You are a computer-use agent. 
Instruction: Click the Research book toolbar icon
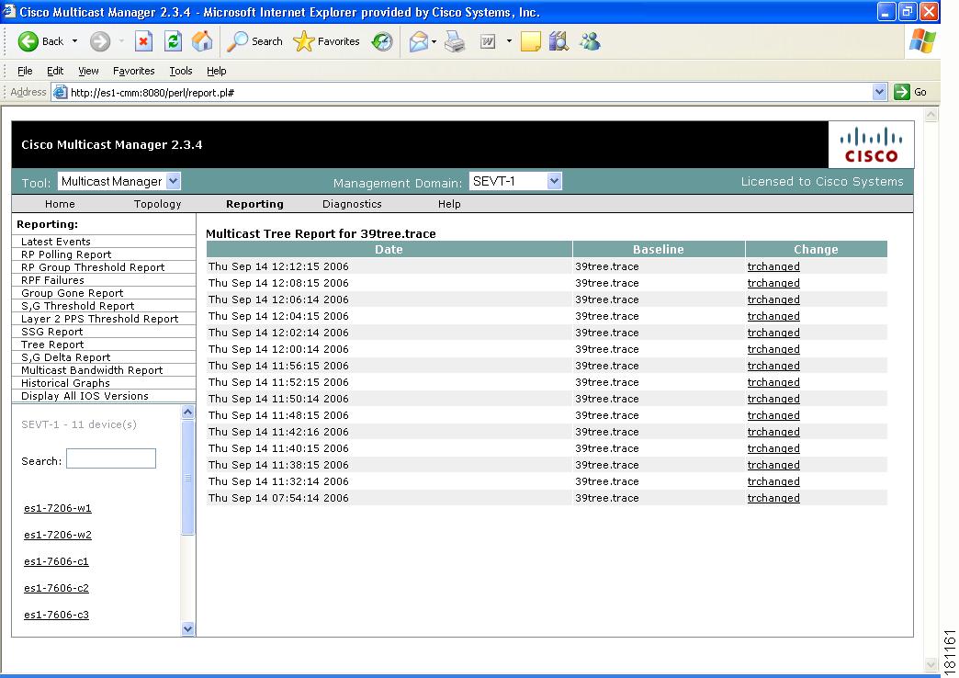click(559, 41)
